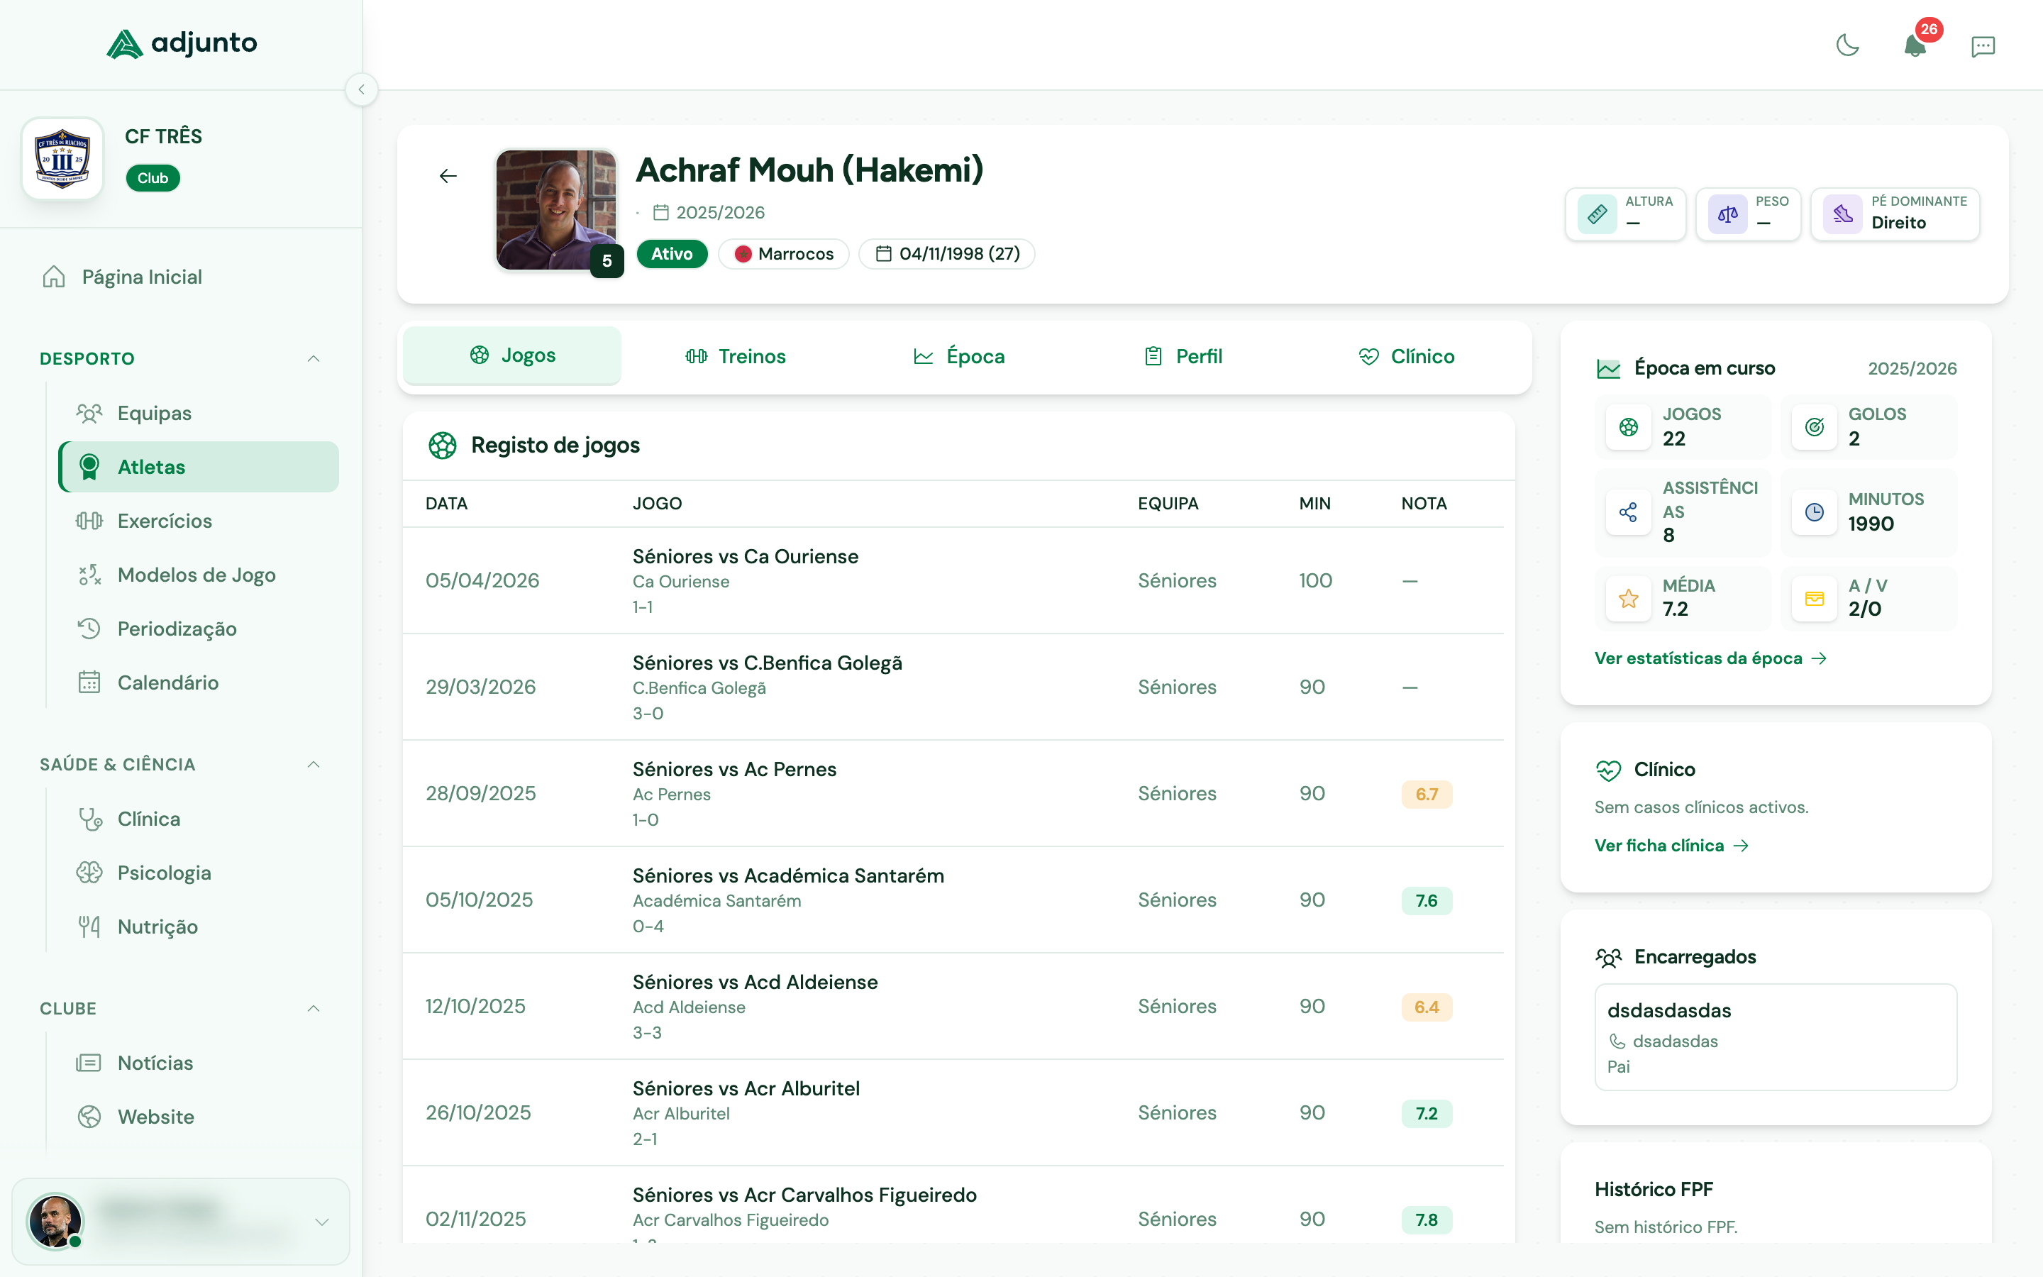Click the 7.6 rating badge for Académica Santarém
2043x1277 pixels.
point(1426,900)
